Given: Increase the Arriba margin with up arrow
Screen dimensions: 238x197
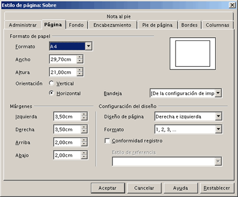Looking at the screenshot, I should pos(84,140).
